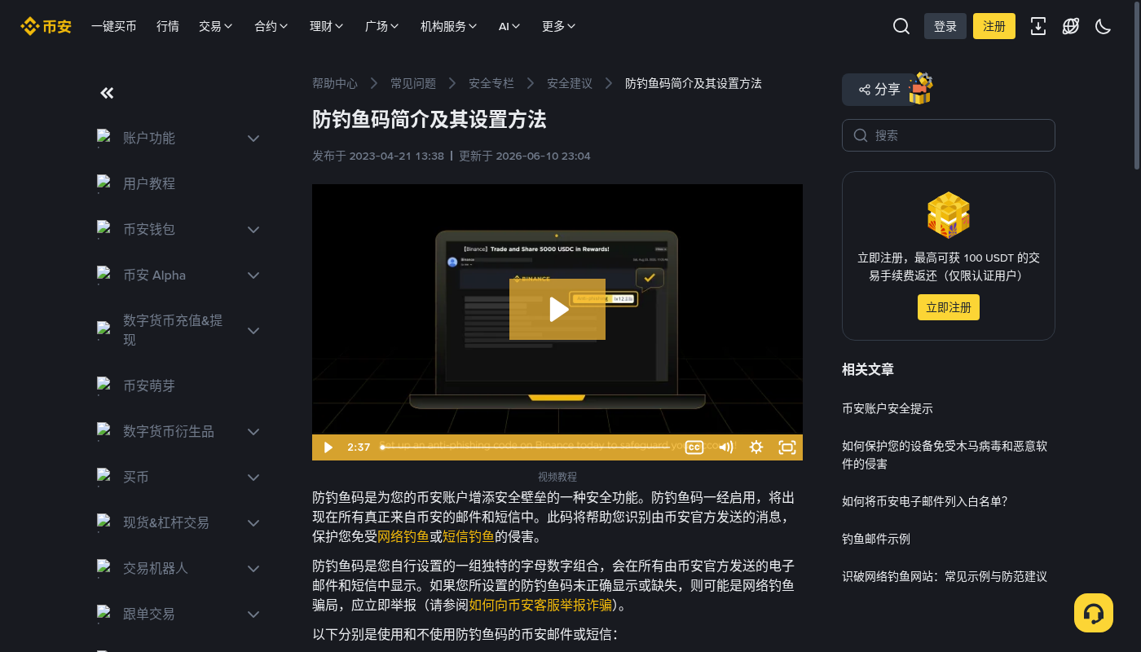Mute the video volume

[x=725, y=447]
